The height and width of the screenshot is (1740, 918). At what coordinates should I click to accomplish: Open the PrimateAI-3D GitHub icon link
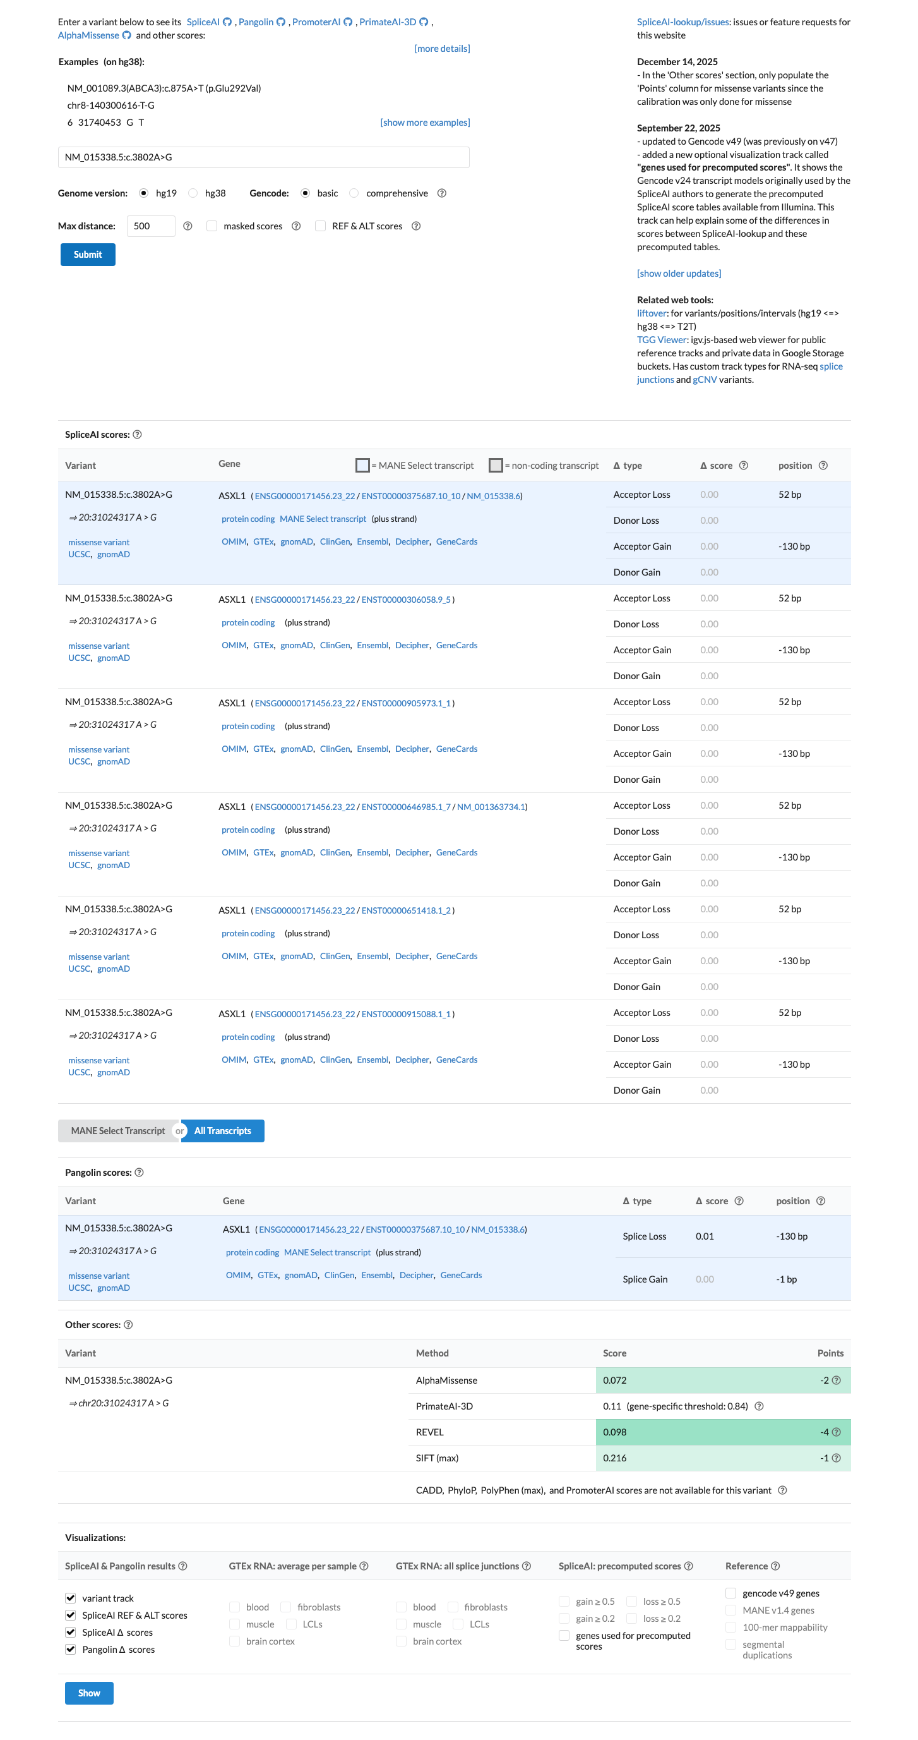[x=424, y=22]
